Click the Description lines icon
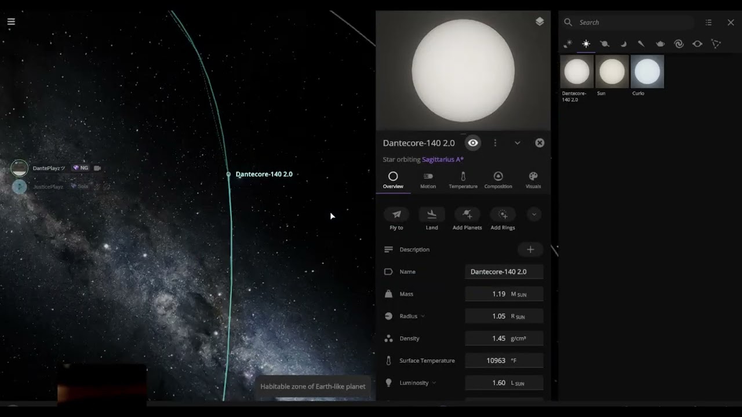The width and height of the screenshot is (742, 417). point(388,250)
